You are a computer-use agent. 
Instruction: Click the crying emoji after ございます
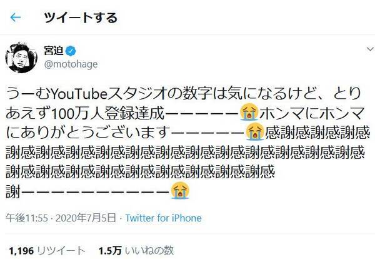coord(254,132)
